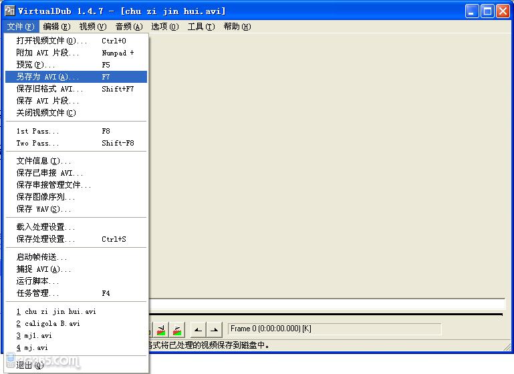Screen dimensions: 514x374
Task: Choose 关闭视频文件(C) entry
Action: (x=76, y=113)
